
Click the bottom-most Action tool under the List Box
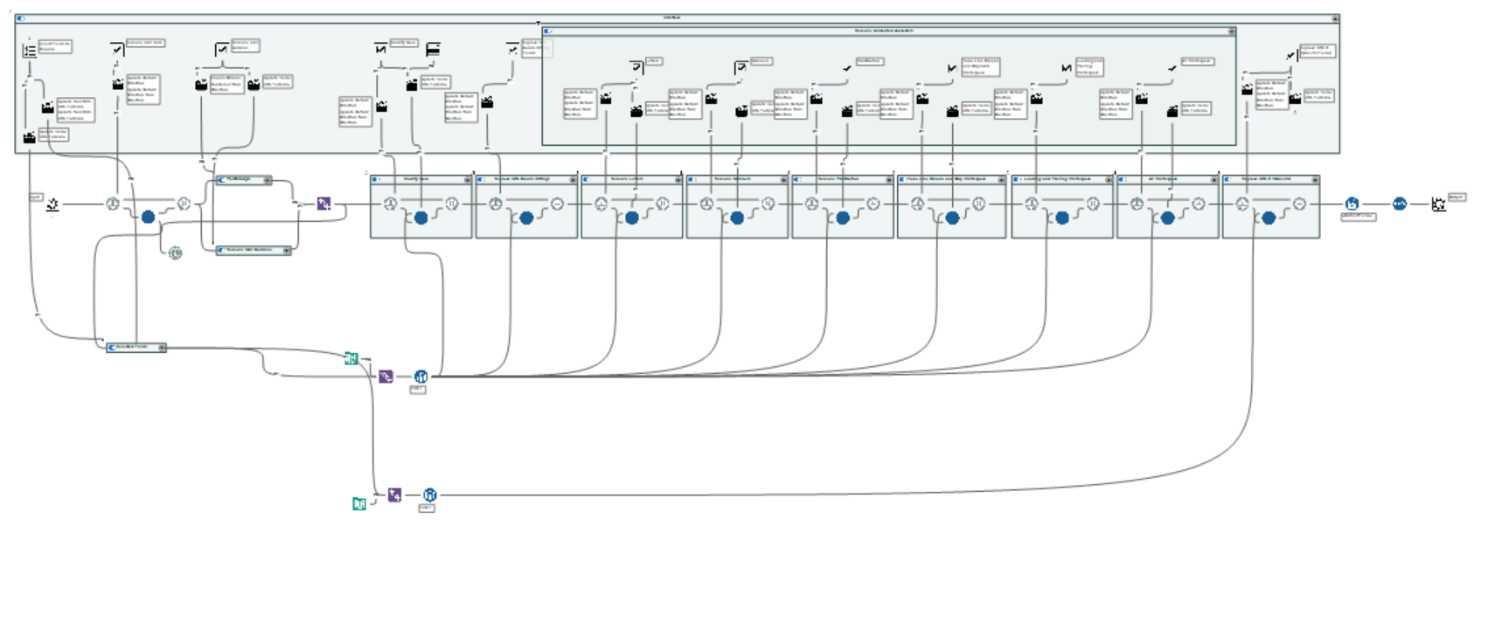click(29, 137)
